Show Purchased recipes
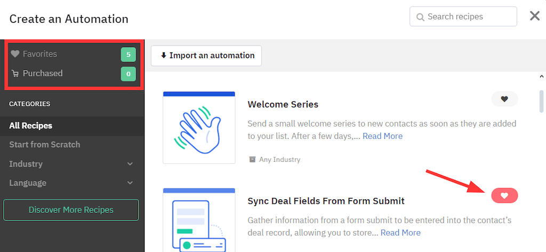 [x=43, y=74]
